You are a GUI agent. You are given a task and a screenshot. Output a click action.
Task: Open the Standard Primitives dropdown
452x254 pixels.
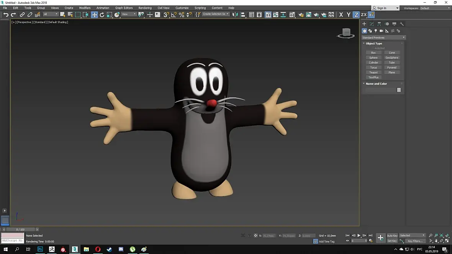point(383,37)
